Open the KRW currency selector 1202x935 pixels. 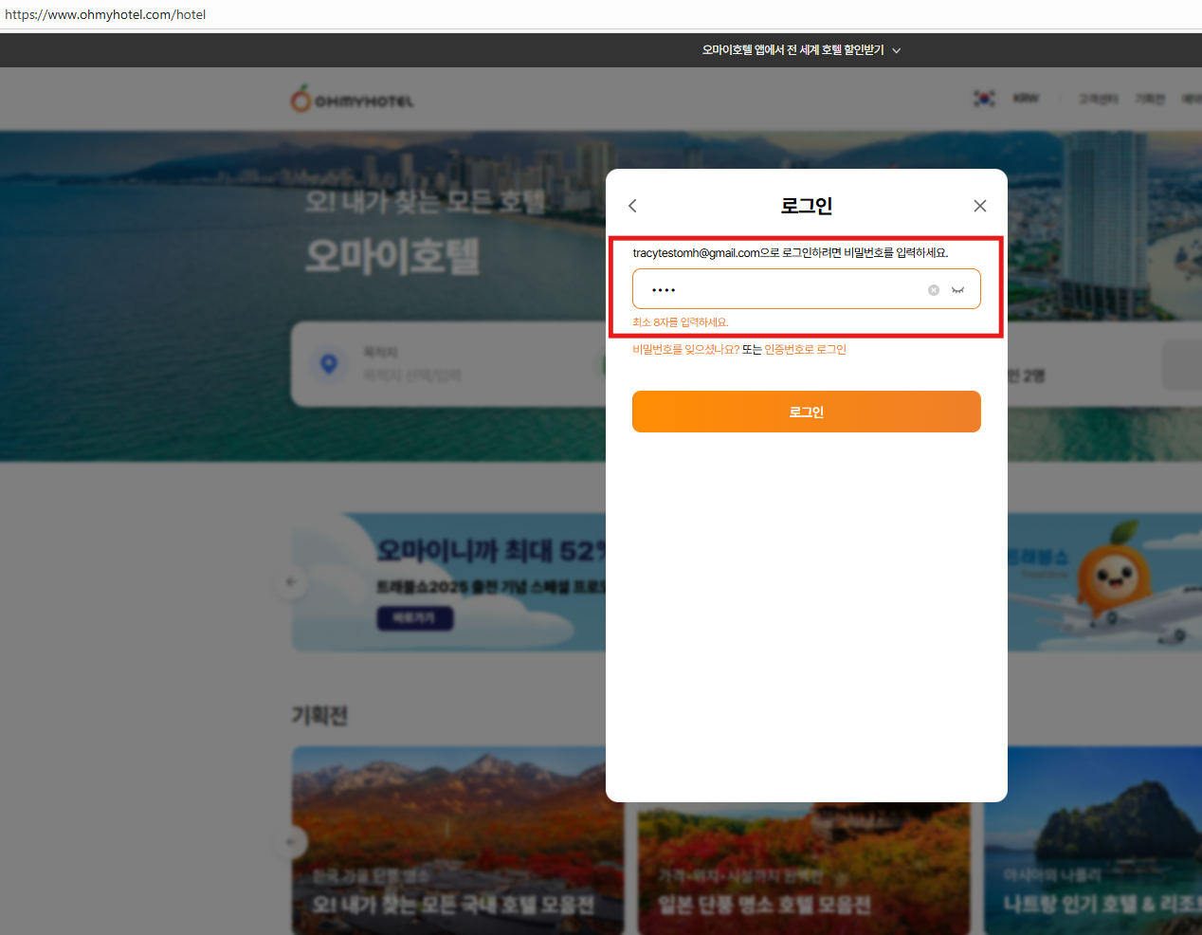(x=1026, y=98)
